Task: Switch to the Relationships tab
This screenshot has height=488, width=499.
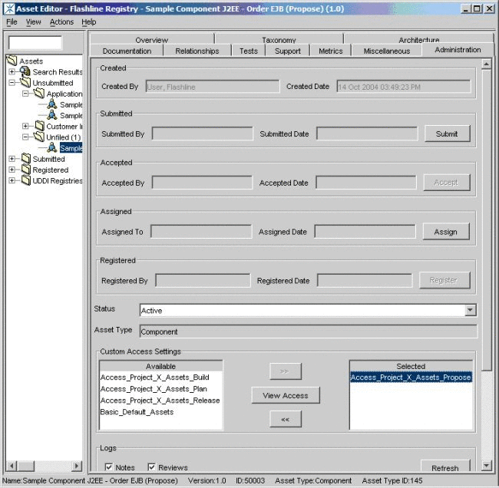Action: pos(197,51)
